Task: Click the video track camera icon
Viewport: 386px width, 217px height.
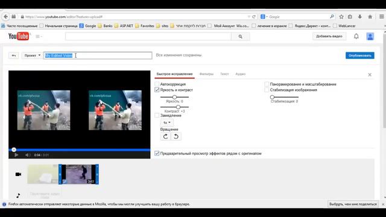Action: point(18,174)
